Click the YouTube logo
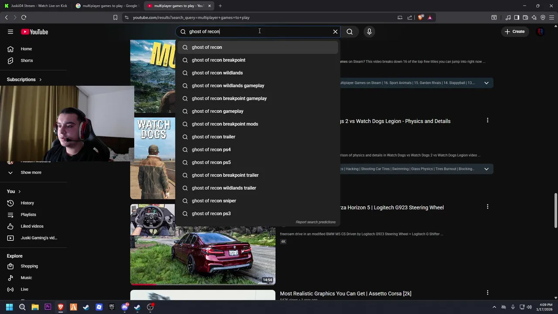The height and width of the screenshot is (314, 558). click(x=34, y=32)
